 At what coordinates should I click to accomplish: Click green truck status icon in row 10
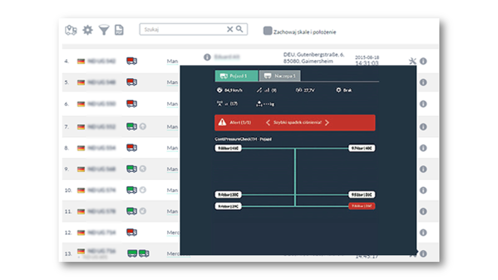pyautogui.click(x=132, y=190)
